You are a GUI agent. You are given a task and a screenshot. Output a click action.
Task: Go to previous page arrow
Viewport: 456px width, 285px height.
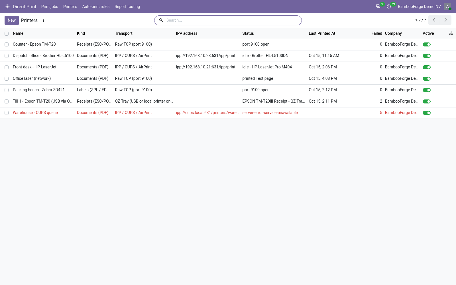click(x=434, y=20)
